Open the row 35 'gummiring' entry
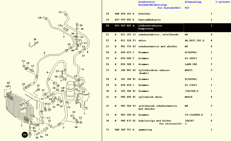Image resolution: width=231 pixels, height=141 pixels. pyautogui.click(x=145, y=130)
